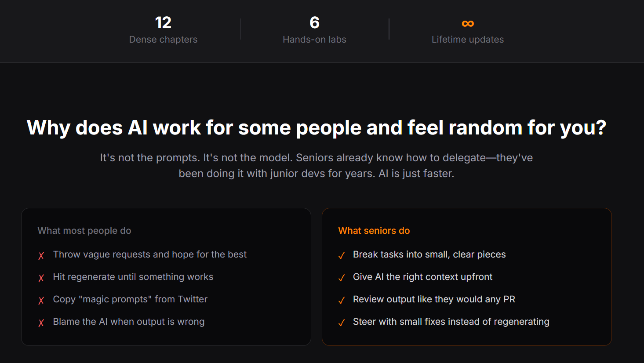Click the 'Lifetime updates' label
644x363 pixels.
[x=468, y=40]
